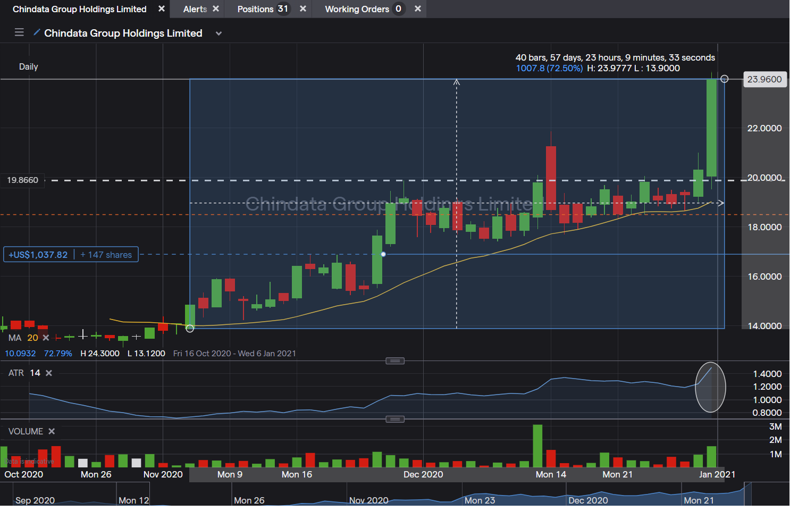Click the VOLUME indicator label
790x511 pixels.
[x=26, y=431]
